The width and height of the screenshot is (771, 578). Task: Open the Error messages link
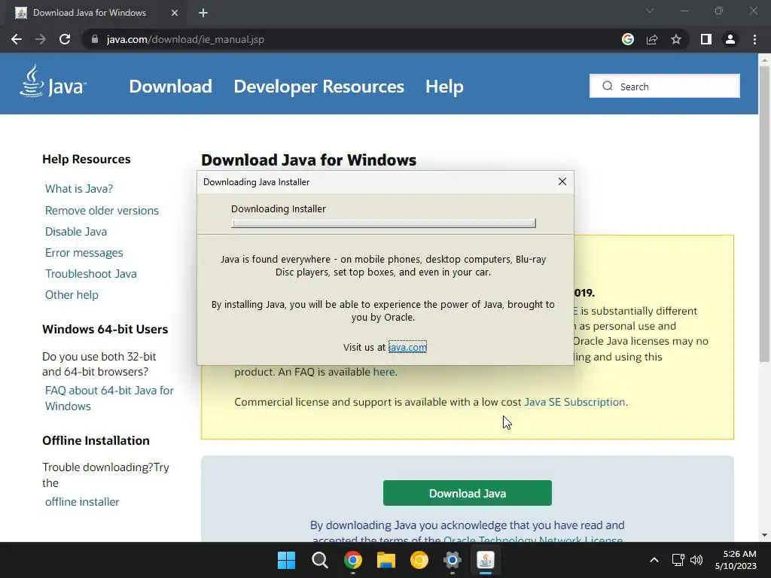[84, 253]
